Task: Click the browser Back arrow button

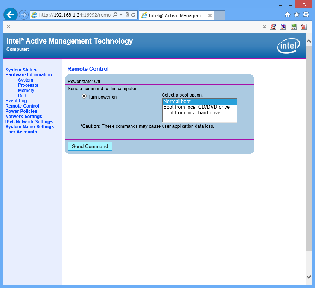Action: pos(11,15)
